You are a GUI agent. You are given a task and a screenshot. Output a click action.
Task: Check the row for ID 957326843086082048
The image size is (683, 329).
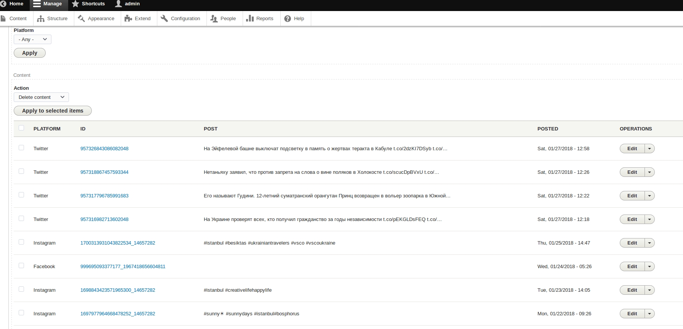21,148
